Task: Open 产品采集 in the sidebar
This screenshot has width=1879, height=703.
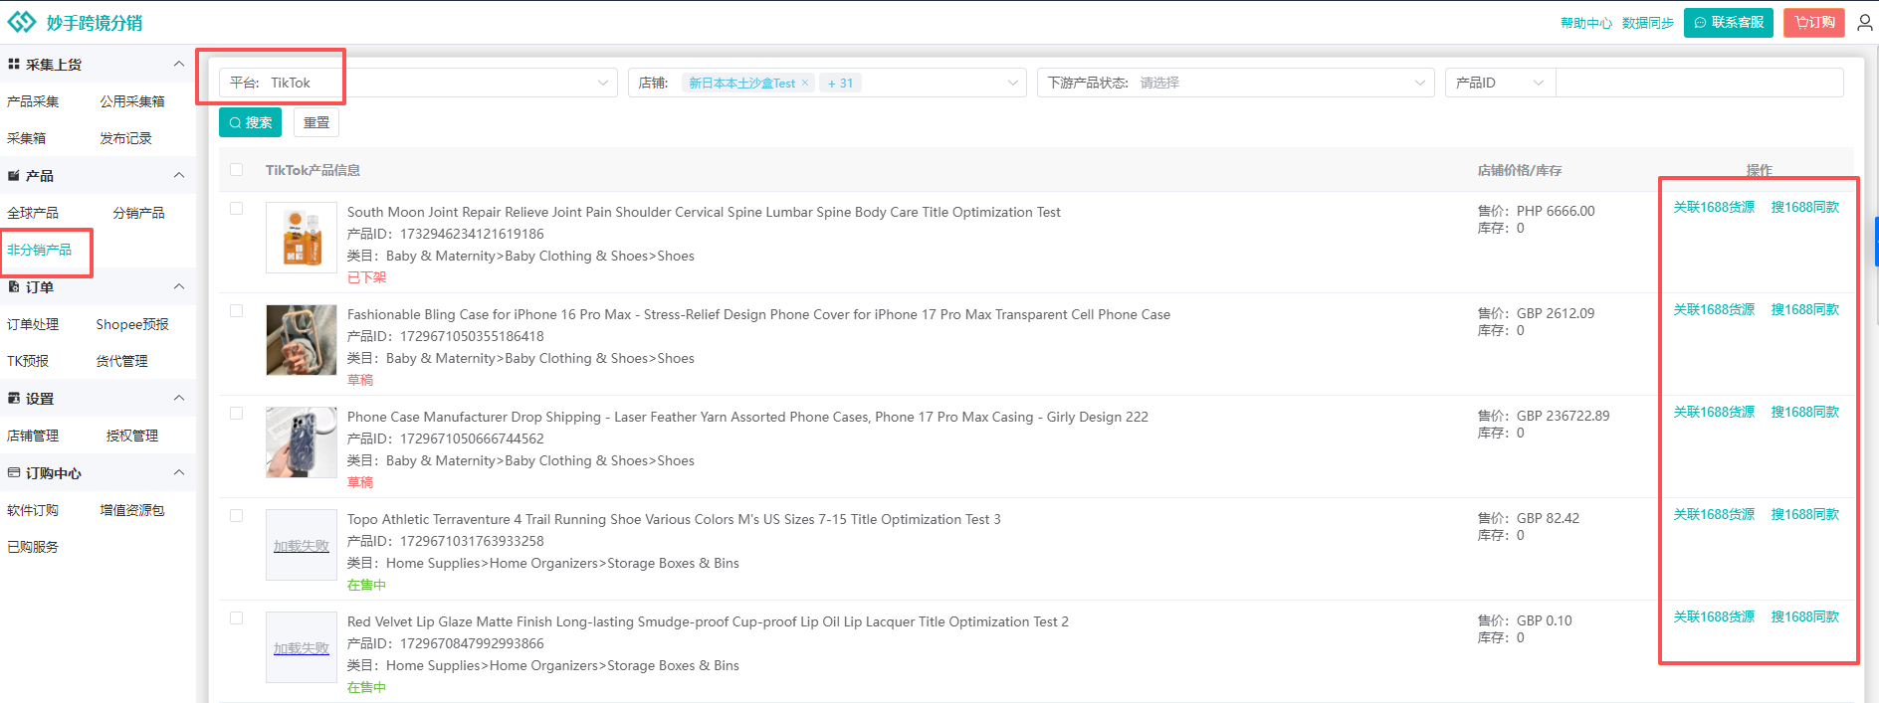Action: (33, 101)
